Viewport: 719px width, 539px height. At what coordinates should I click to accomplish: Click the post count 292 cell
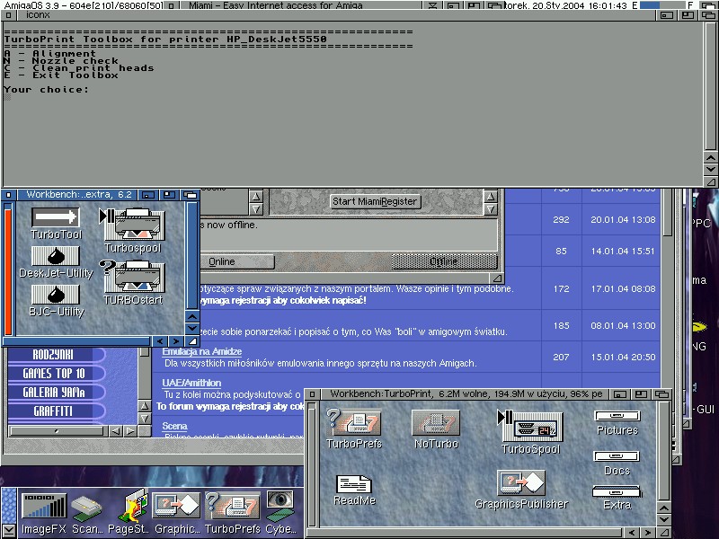pyautogui.click(x=561, y=220)
